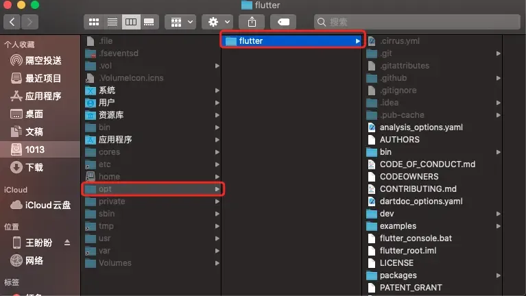Expand the .idea folder arrow
This screenshot has width=526, height=296.
pos(498,103)
